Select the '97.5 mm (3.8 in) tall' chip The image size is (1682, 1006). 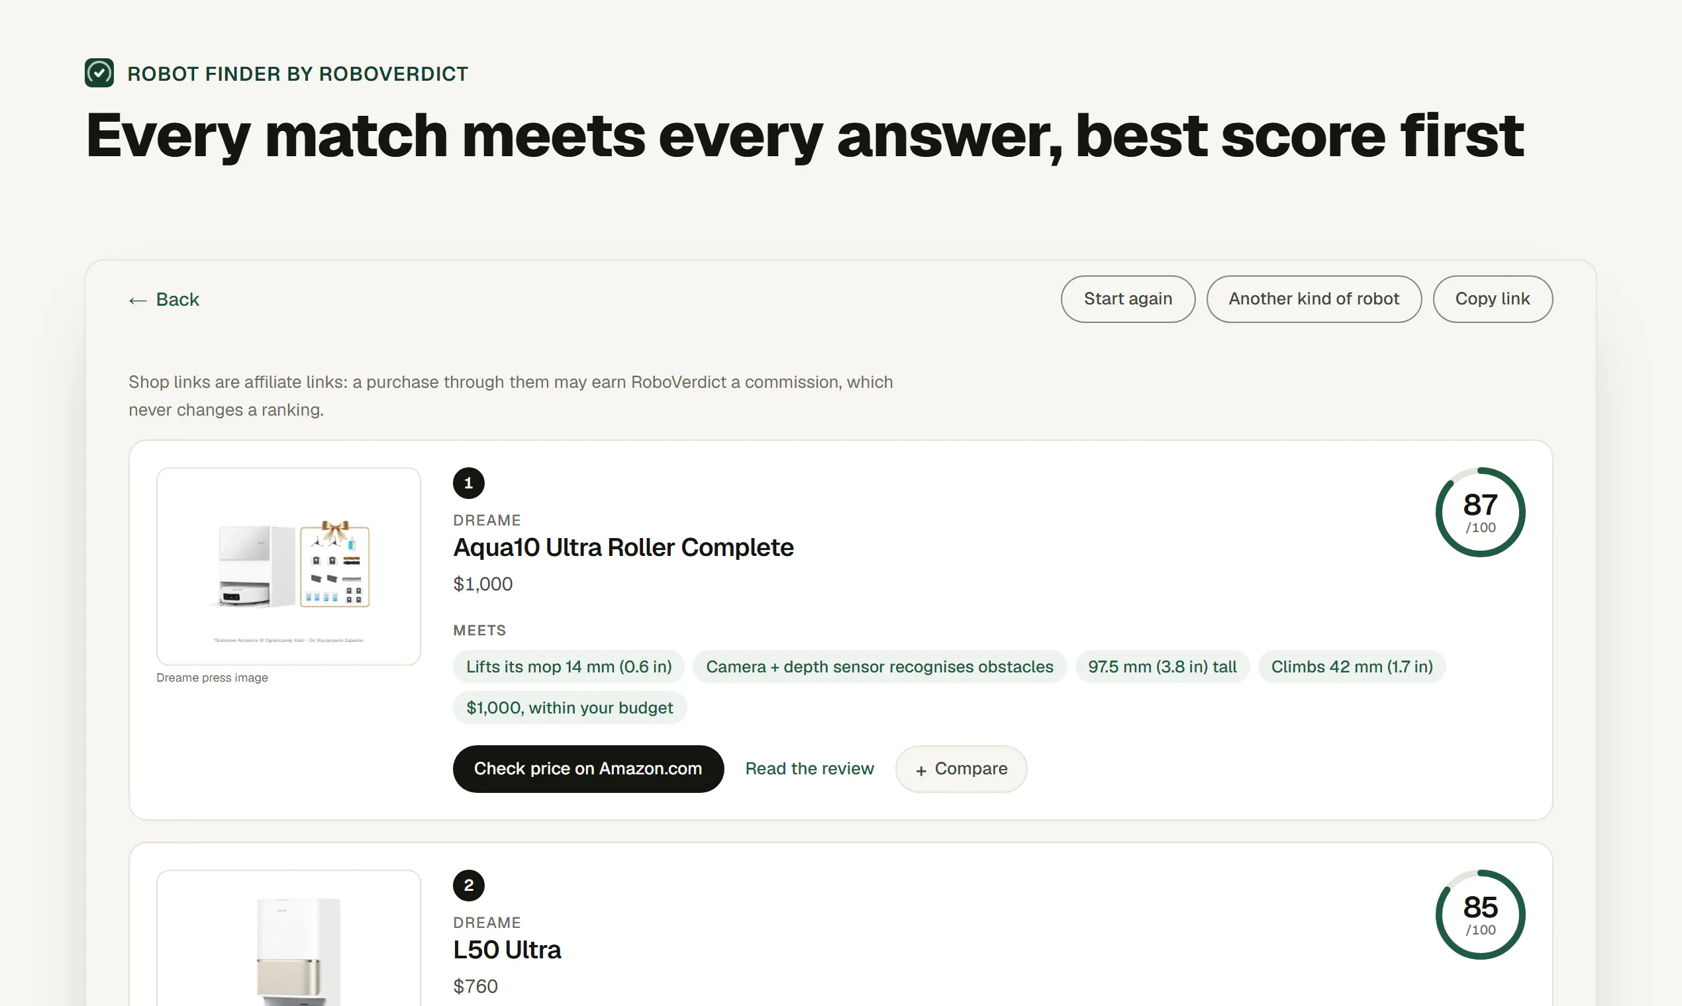tap(1162, 667)
